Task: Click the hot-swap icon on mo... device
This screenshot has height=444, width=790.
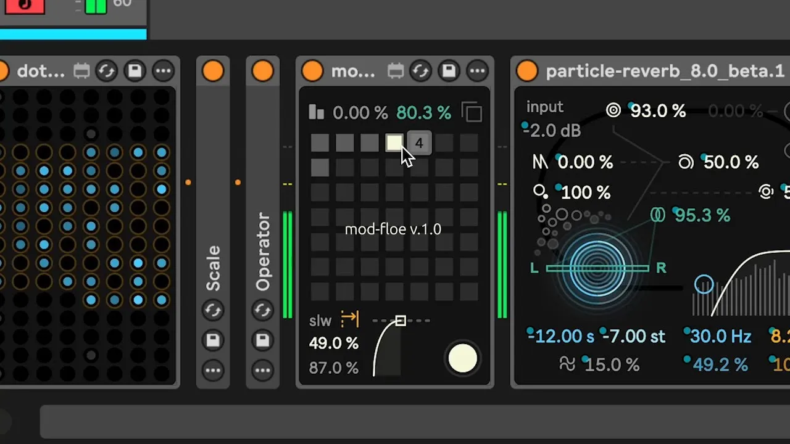Action: (x=420, y=71)
